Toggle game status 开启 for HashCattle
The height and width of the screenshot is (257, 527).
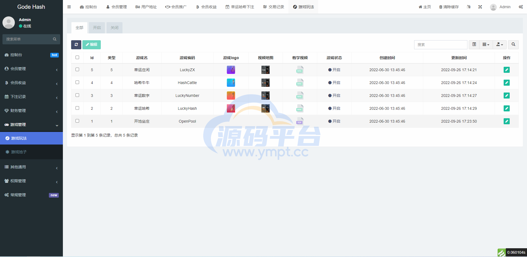pos(334,83)
